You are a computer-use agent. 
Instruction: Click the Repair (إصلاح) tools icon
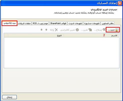tap(104, 30)
